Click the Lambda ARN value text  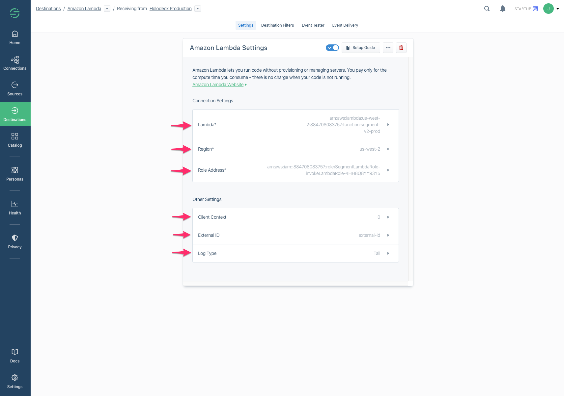click(x=343, y=125)
